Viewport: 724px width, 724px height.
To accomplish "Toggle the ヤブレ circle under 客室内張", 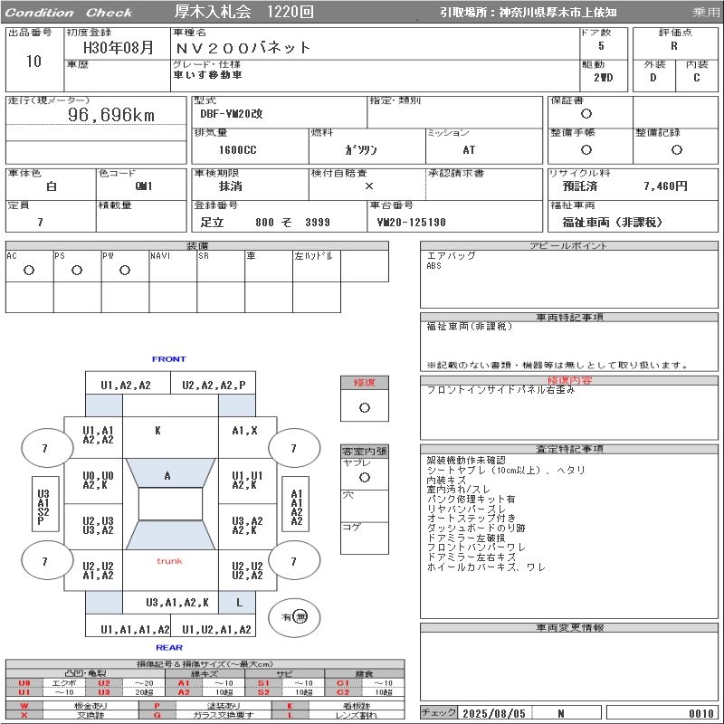I will pos(364,477).
